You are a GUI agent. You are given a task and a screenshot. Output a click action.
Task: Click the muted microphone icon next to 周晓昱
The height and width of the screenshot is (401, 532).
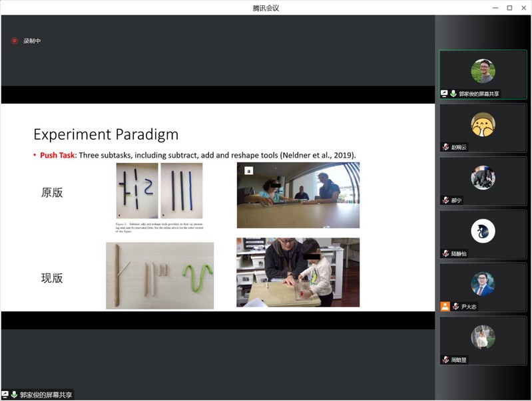[446, 360]
